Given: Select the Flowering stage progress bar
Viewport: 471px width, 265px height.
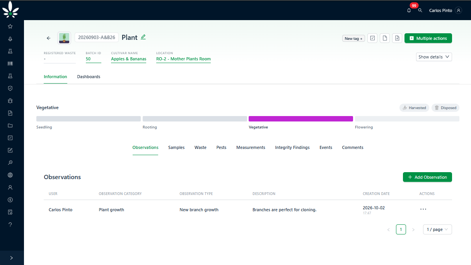Looking at the screenshot, I should 407,119.
